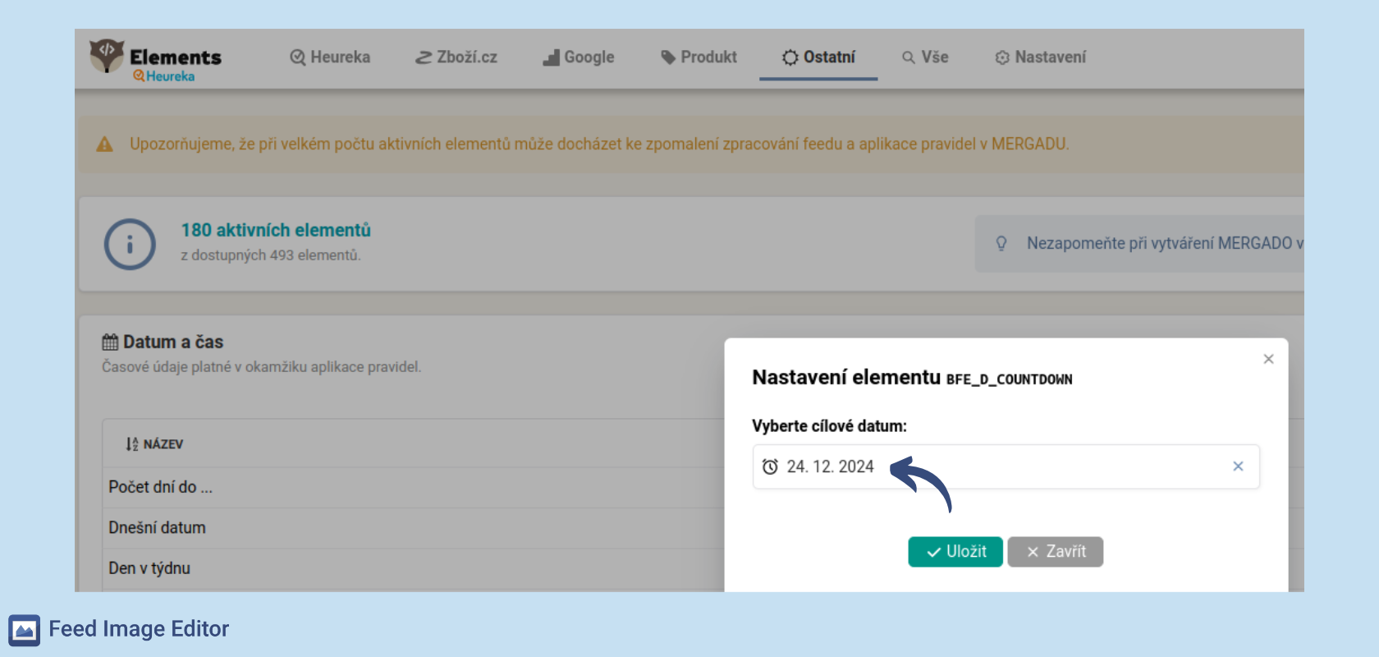Click the Datum a čas section heading
Image resolution: width=1379 pixels, height=657 pixels.
click(x=173, y=342)
